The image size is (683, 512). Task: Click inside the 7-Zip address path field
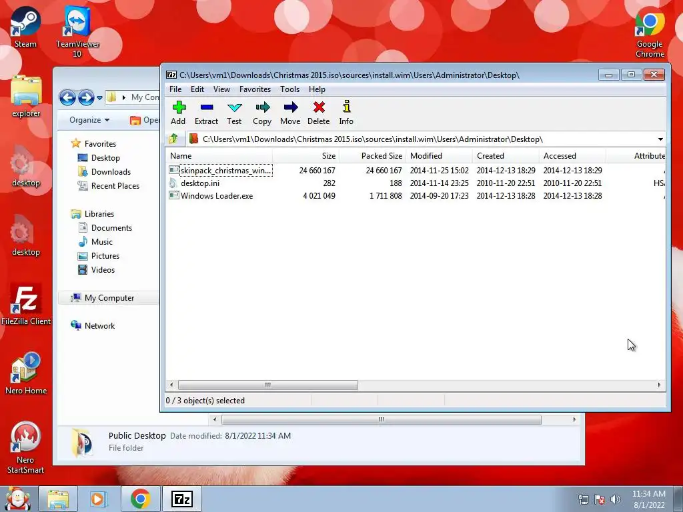point(420,139)
